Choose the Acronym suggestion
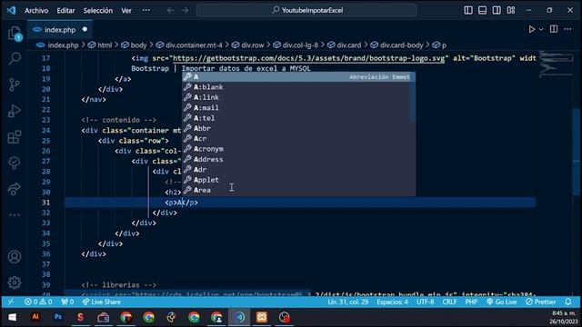582x327 pixels. [298, 149]
